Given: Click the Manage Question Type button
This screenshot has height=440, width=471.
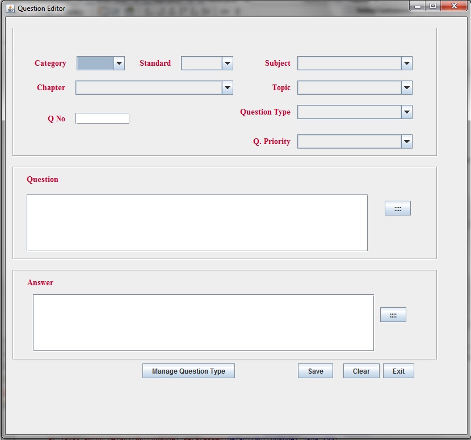Looking at the screenshot, I should [188, 371].
